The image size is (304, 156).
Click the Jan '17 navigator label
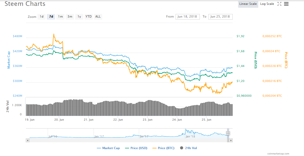tap(99, 136)
